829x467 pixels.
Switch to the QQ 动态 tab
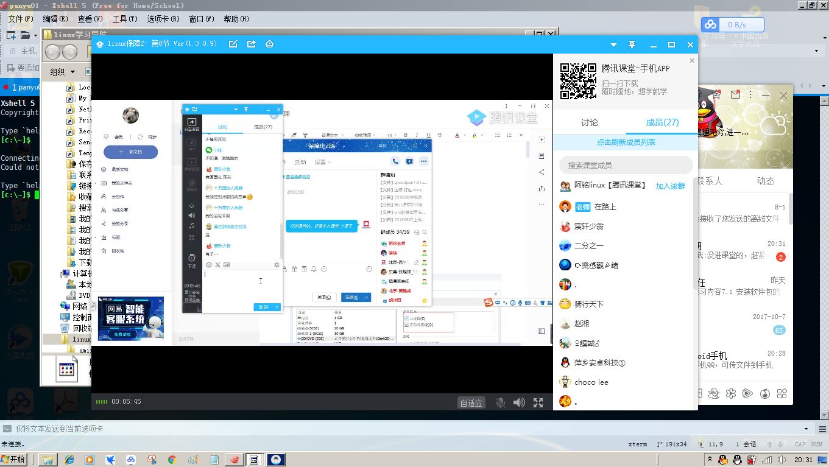pyautogui.click(x=766, y=181)
